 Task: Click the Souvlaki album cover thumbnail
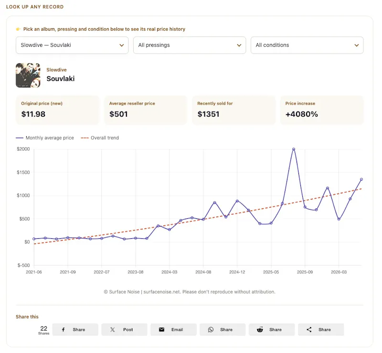(x=28, y=75)
